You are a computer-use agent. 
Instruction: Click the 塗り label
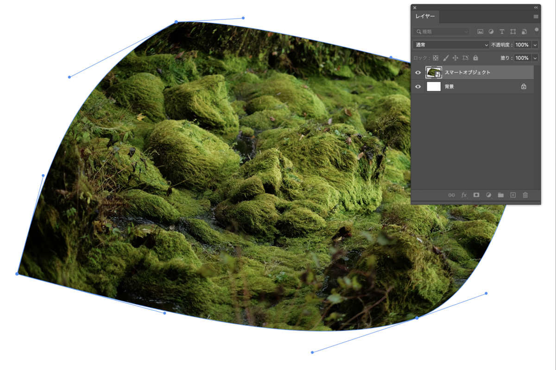tap(506, 58)
